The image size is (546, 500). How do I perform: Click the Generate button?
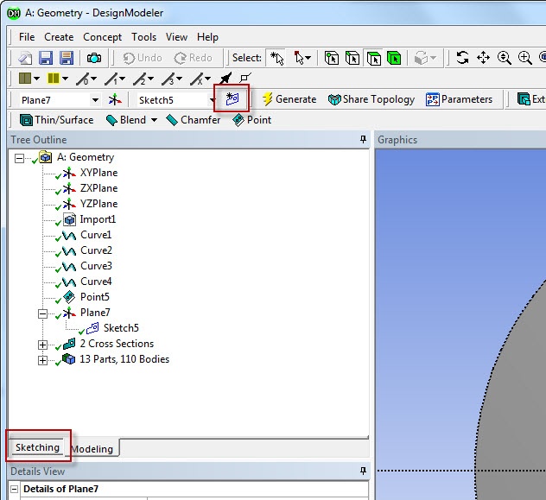pos(289,99)
